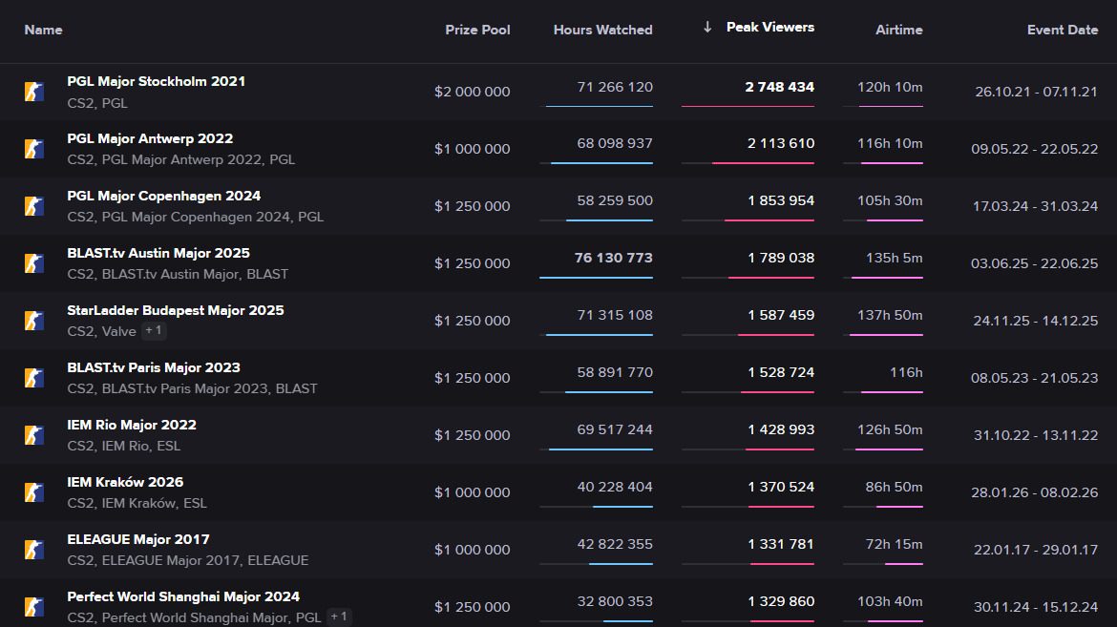Click the CS2 icon beside PGL Major Stockholm 2021
The height and width of the screenshot is (627, 1117).
(x=34, y=92)
